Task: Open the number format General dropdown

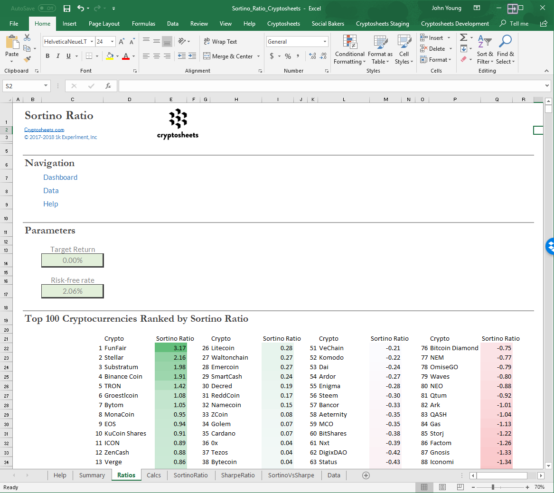Action: click(325, 42)
